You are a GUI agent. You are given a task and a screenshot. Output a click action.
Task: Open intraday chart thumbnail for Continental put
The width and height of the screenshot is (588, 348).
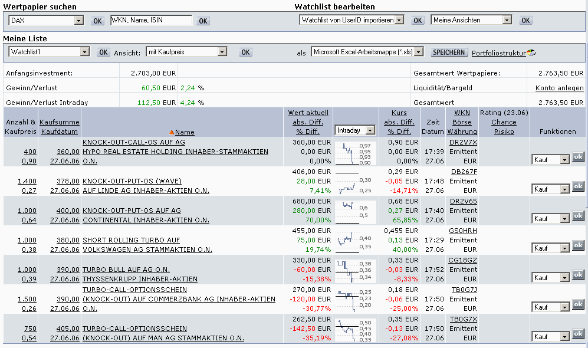pos(354,211)
